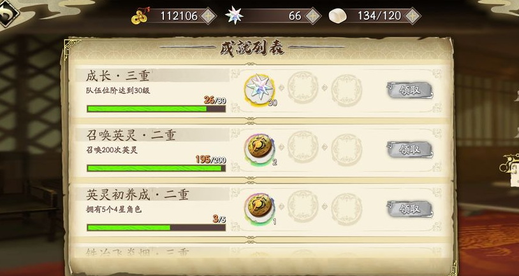Add more gold coins with plus button
The width and height of the screenshot is (519, 276).
(208, 15)
